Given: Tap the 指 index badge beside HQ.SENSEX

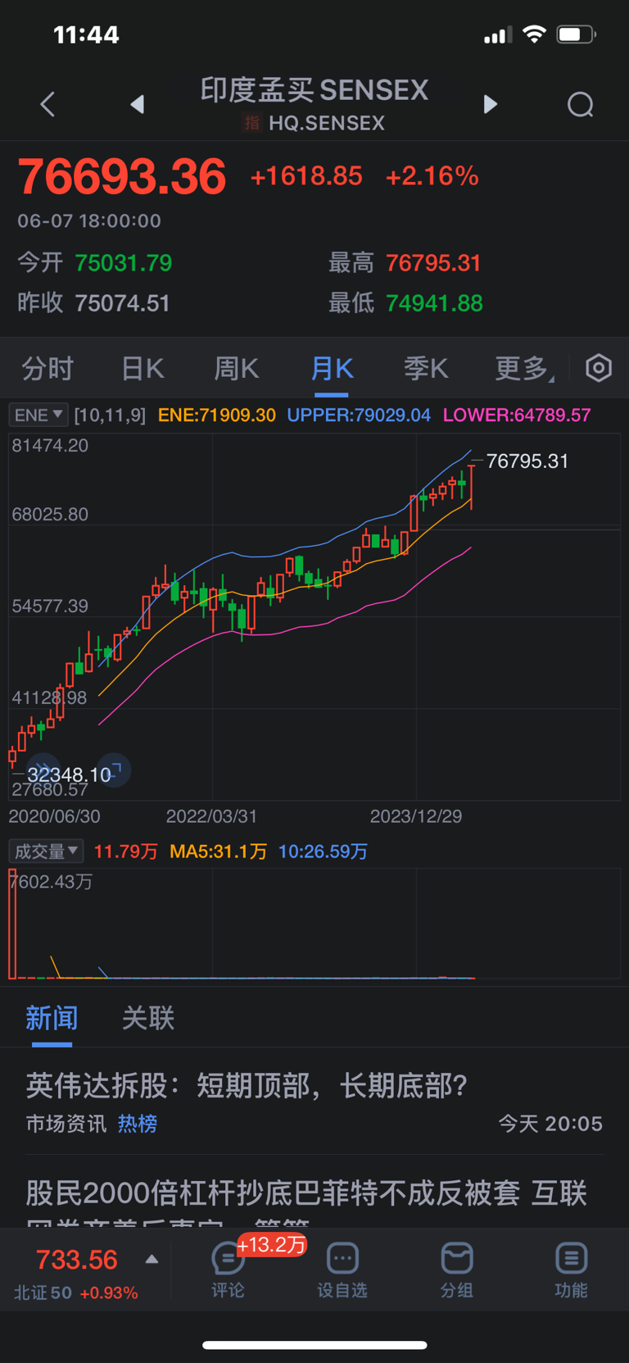Looking at the screenshot, I should pyautogui.click(x=252, y=123).
